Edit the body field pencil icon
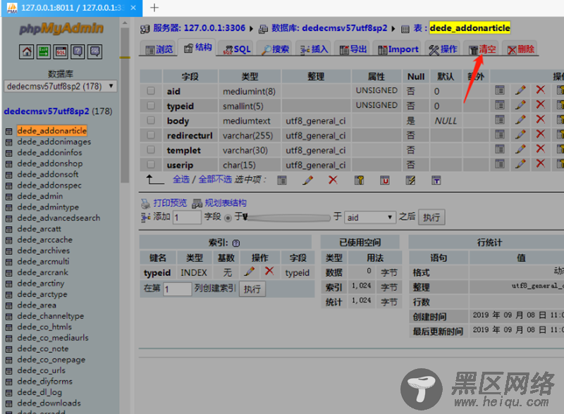 (x=520, y=119)
